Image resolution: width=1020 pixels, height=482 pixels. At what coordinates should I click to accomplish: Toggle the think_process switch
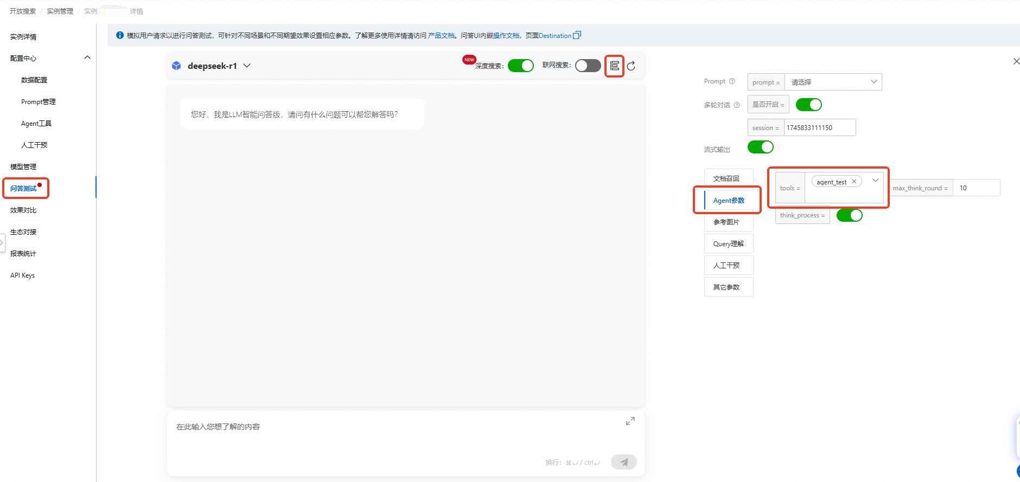pos(850,215)
